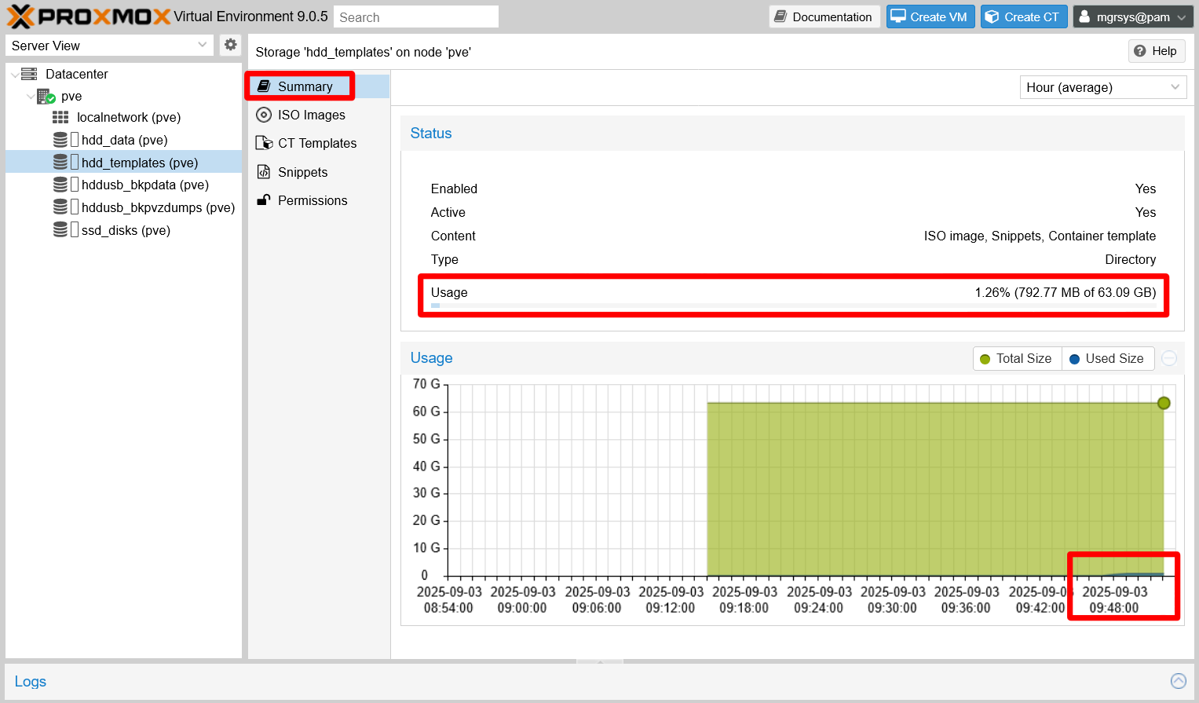Select the CT Templates panel
The width and height of the screenshot is (1199, 703).
[x=317, y=143]
